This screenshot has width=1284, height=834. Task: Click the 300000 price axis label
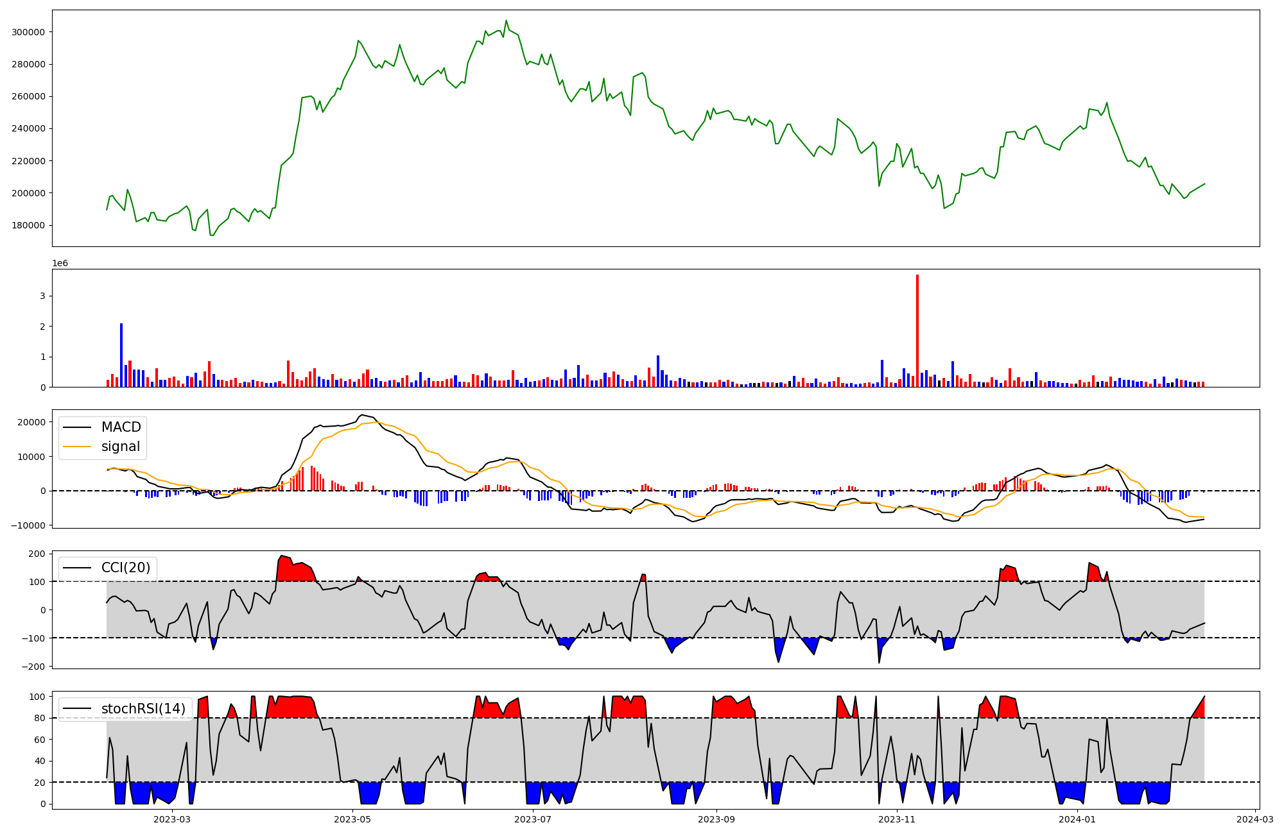(x=28, y=32)
